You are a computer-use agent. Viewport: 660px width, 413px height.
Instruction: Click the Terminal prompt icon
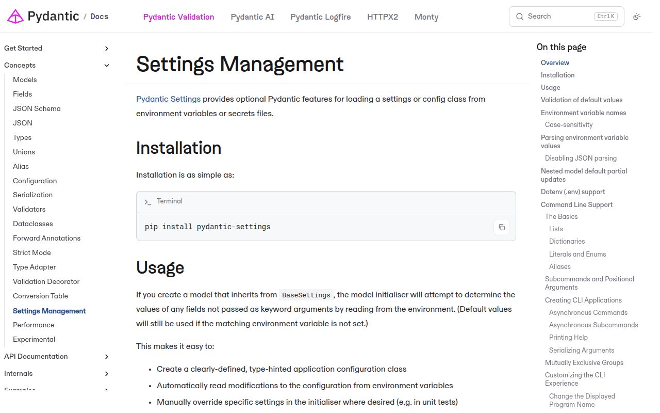tap(148, 202)
